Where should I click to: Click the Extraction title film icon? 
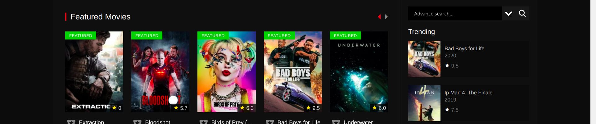tap(71, 122)
